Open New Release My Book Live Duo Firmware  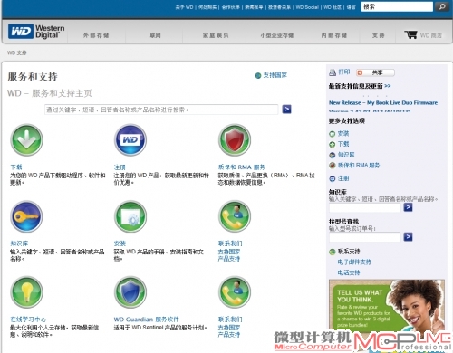click(x=383, y=102)
